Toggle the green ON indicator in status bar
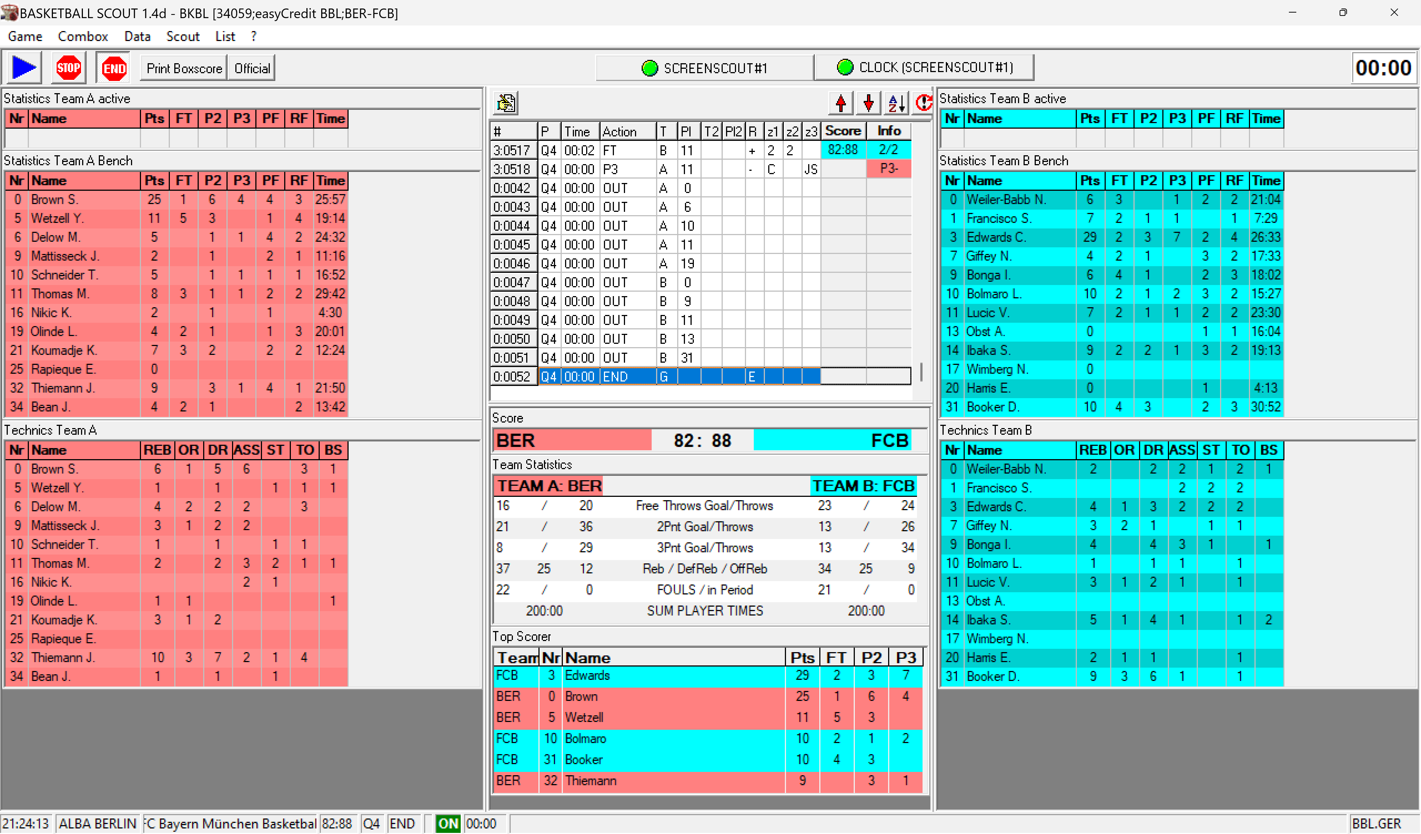This screenshot has height=834, width=1421. (x=448, y=823)
